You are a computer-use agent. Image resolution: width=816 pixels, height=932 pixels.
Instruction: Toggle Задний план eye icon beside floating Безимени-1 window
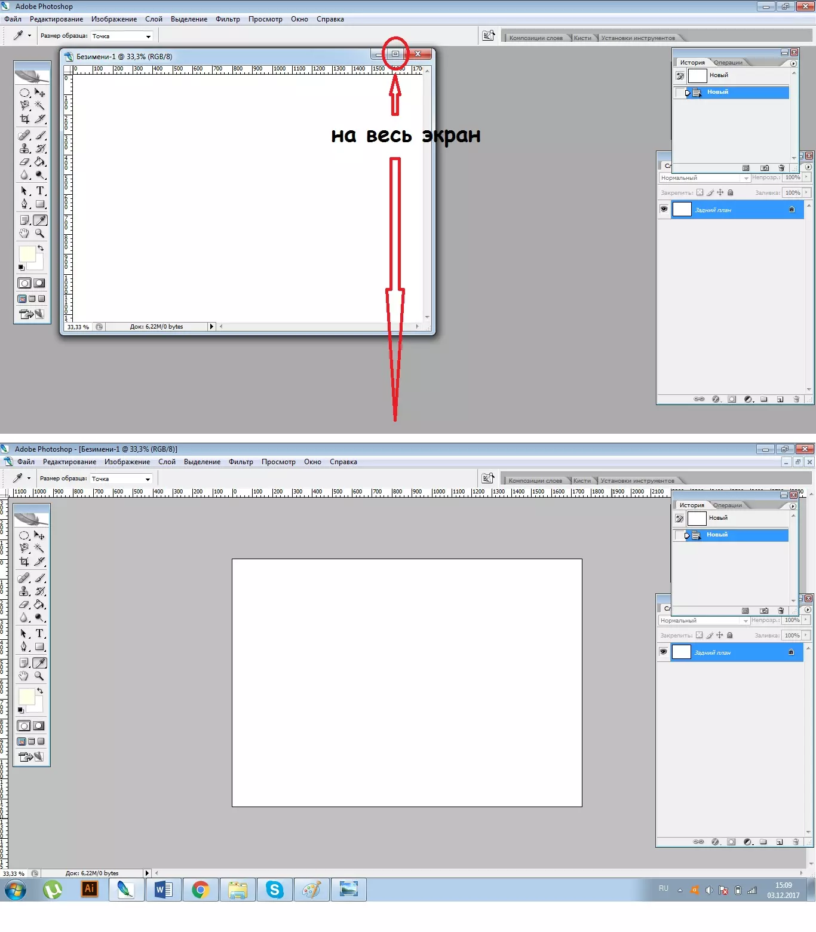664,209
